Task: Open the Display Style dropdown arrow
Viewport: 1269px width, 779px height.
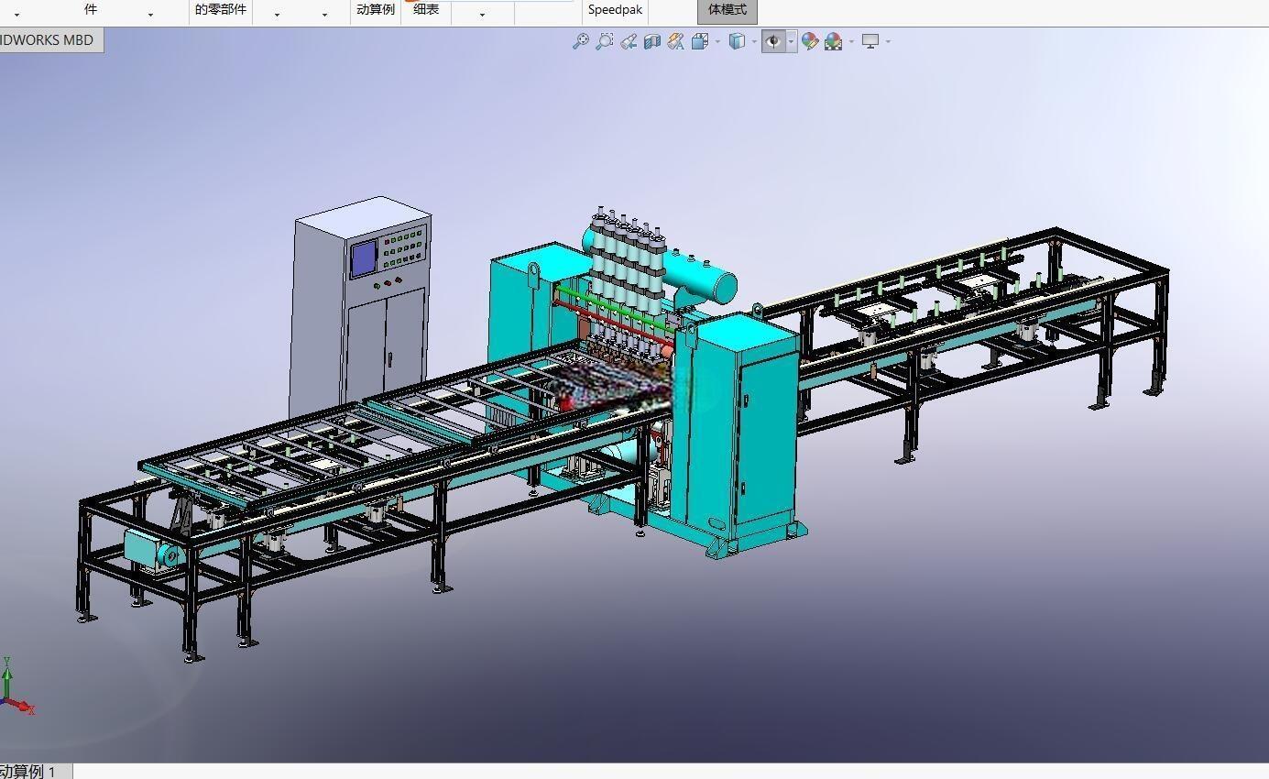Action: click(x=754, y=41)
